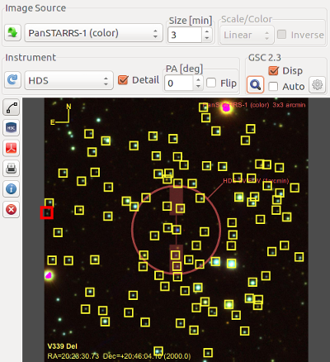Uncheck the Disp checkbox
The image size is (330, 362).
[x=273, y=71]
